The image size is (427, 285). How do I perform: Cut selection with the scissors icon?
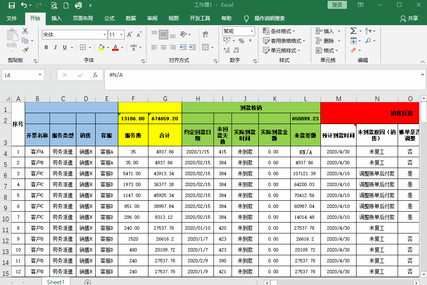click(25, 31)
